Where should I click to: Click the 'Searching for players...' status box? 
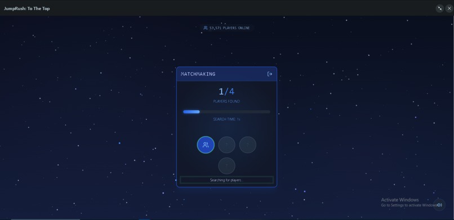(x=226, y=180)
